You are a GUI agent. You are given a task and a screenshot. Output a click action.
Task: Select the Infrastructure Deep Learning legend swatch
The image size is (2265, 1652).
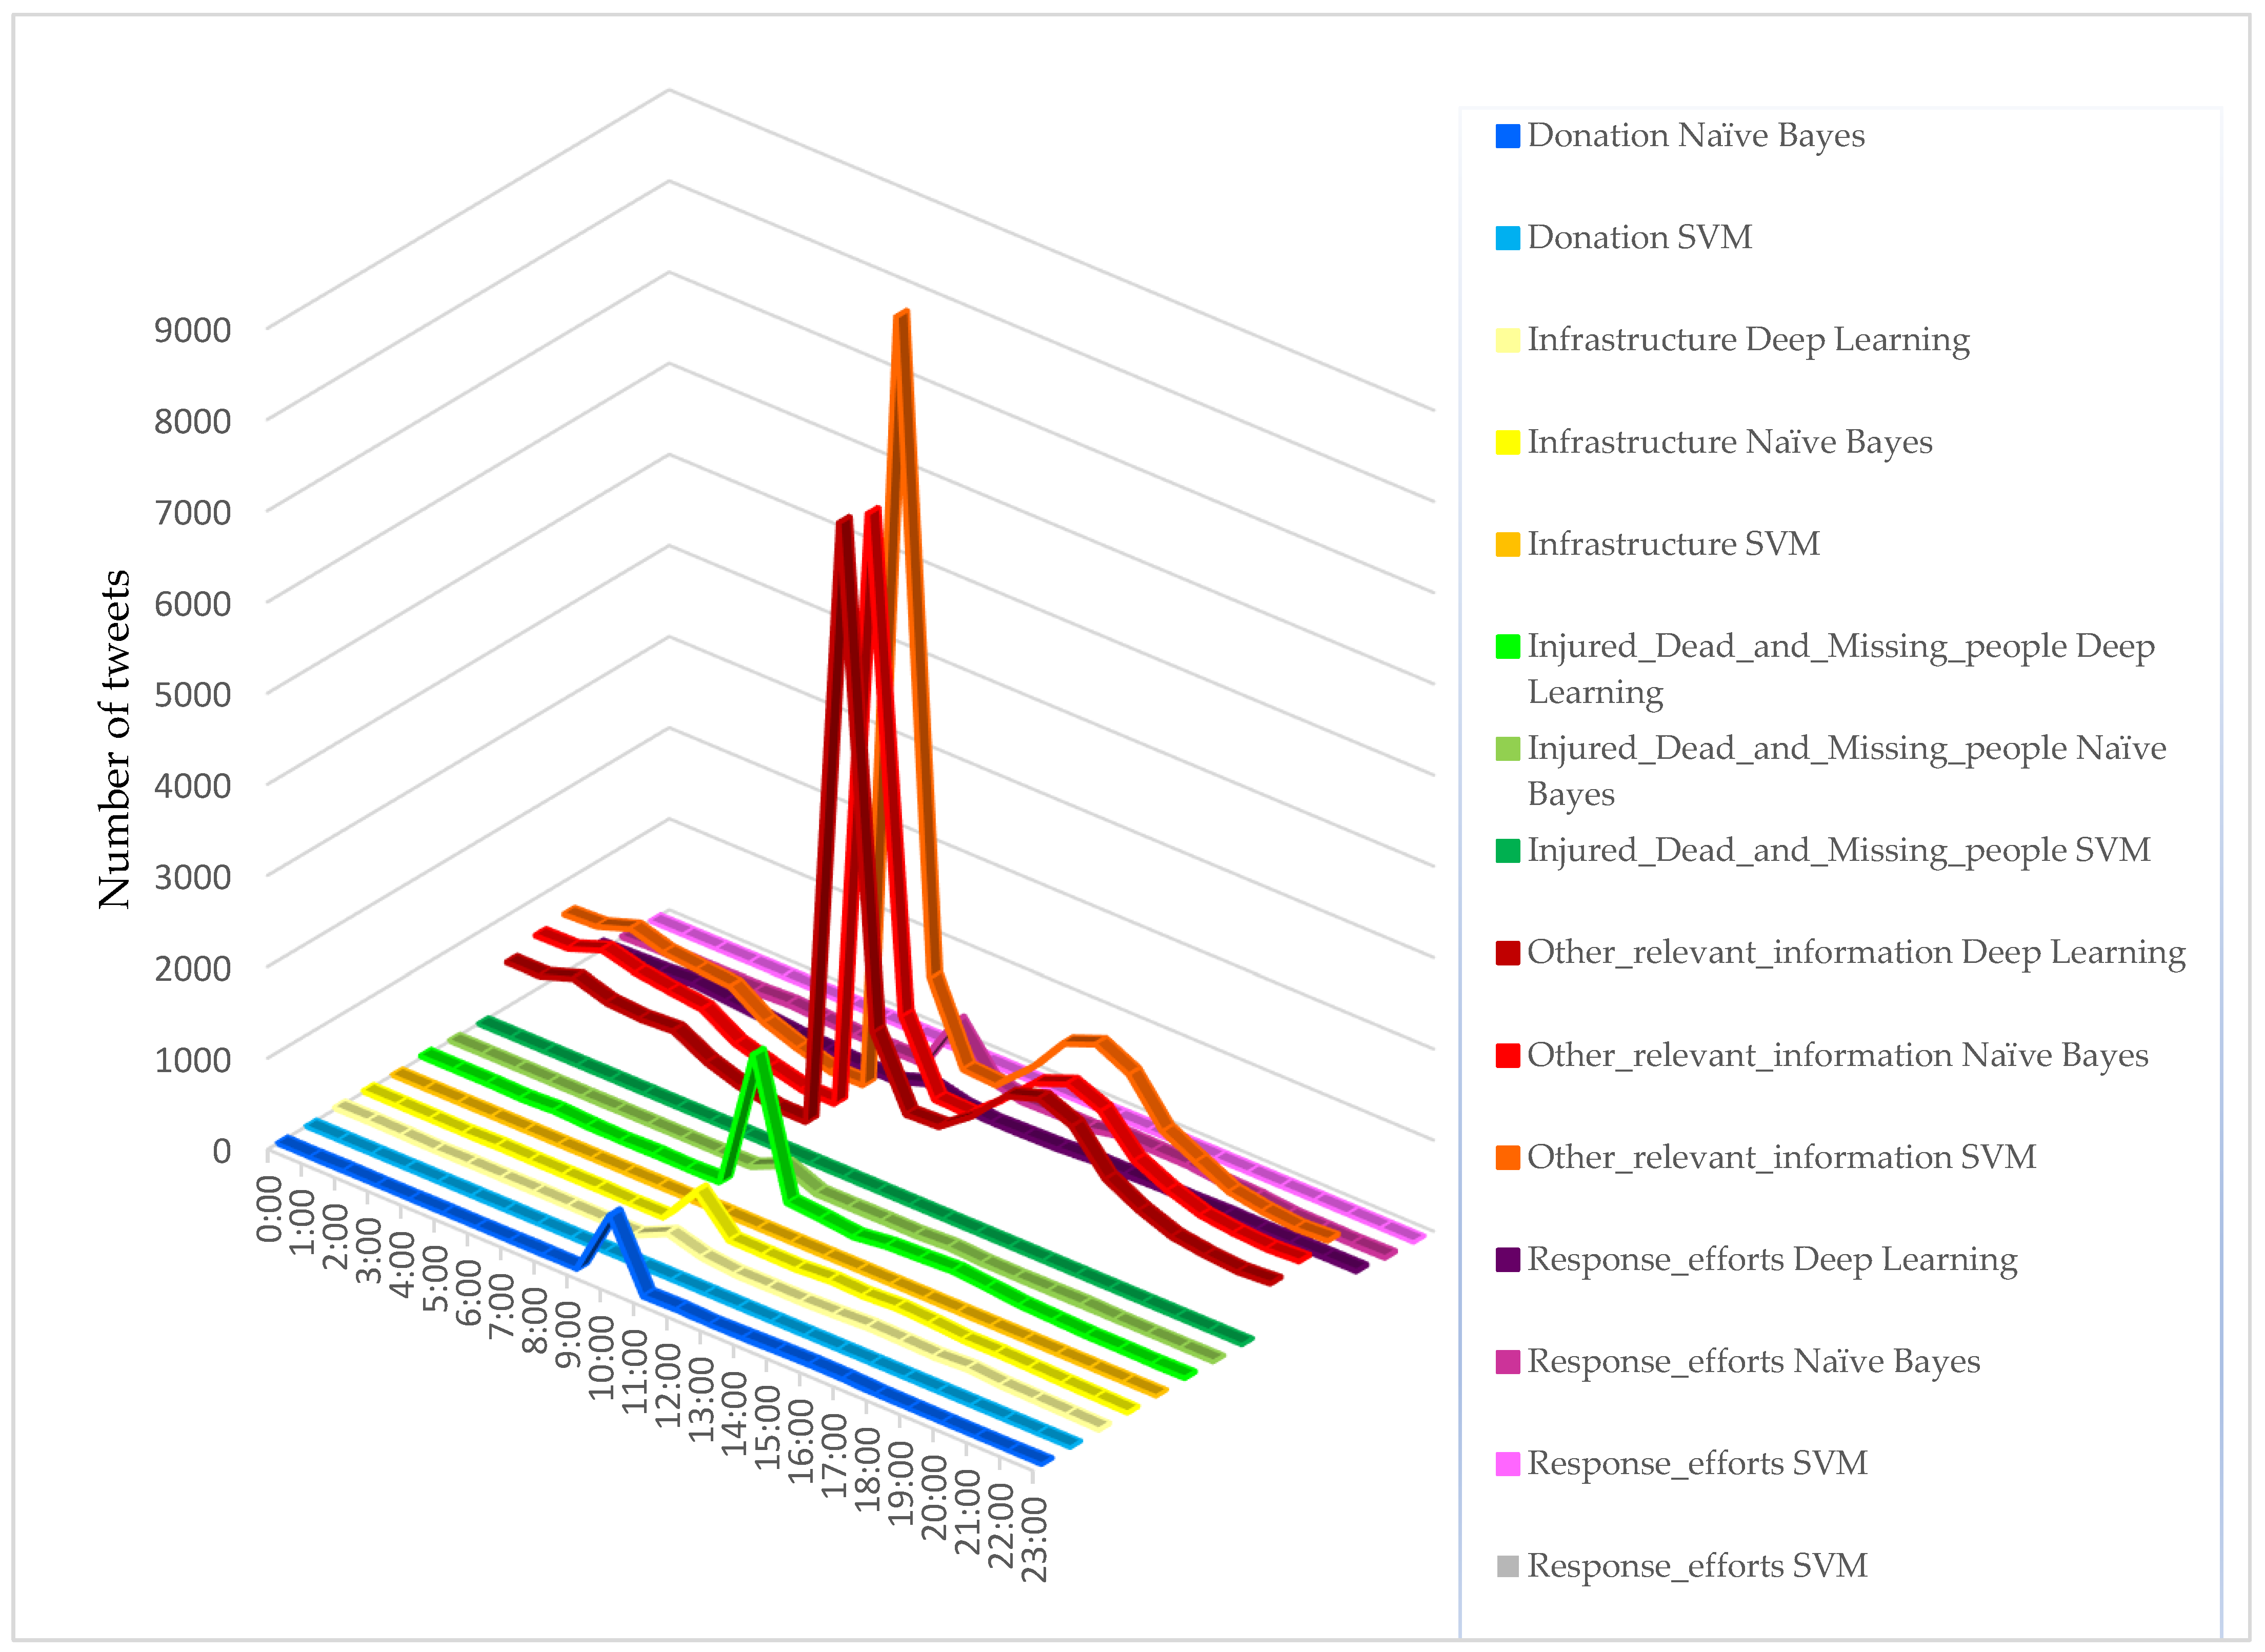click(x=1507, y=340)
